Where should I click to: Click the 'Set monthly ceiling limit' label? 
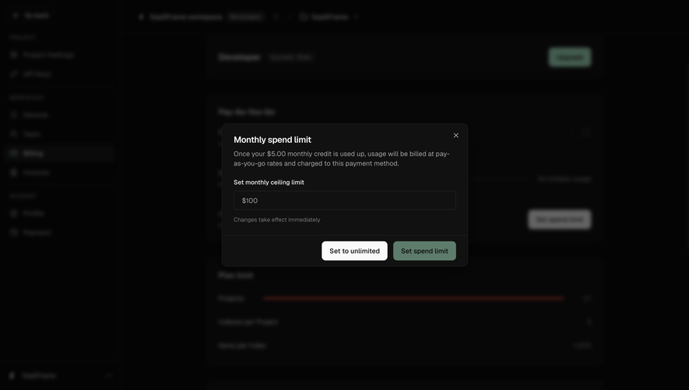pyautogui.click(x=269, y=182)
